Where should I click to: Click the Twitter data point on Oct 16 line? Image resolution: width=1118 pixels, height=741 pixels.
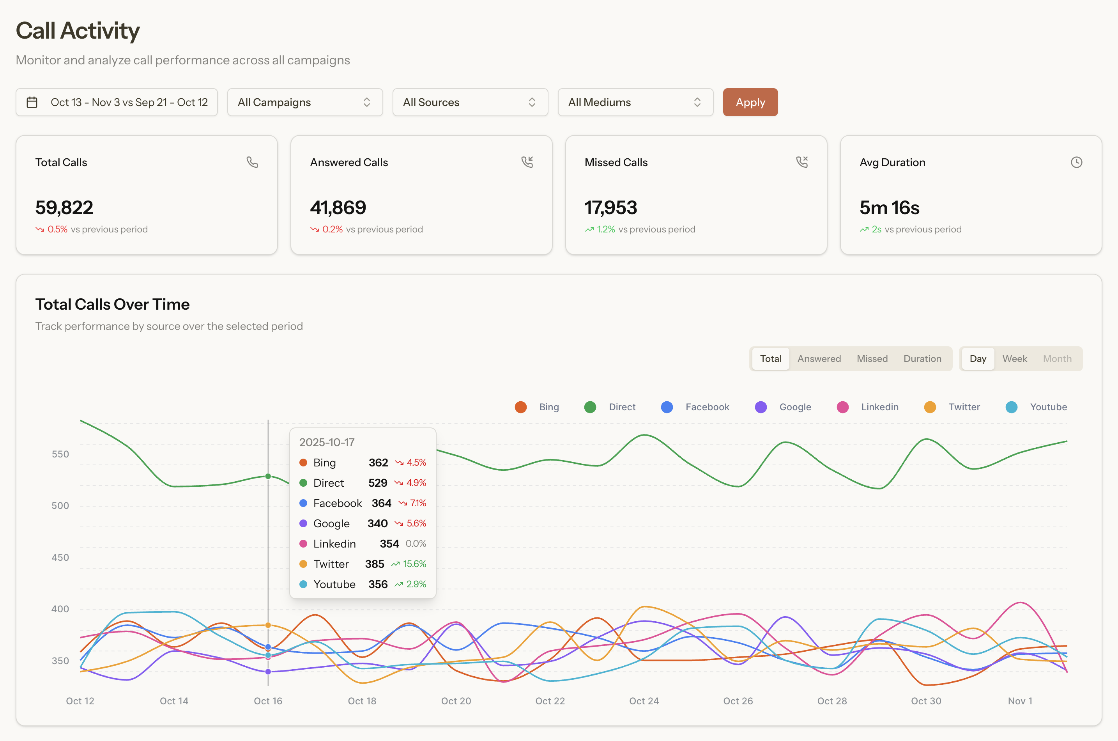(x=268, y=625)
